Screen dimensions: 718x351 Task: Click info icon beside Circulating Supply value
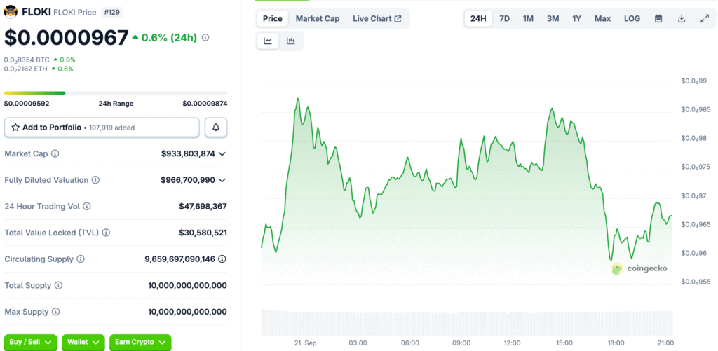click(222, 259)
